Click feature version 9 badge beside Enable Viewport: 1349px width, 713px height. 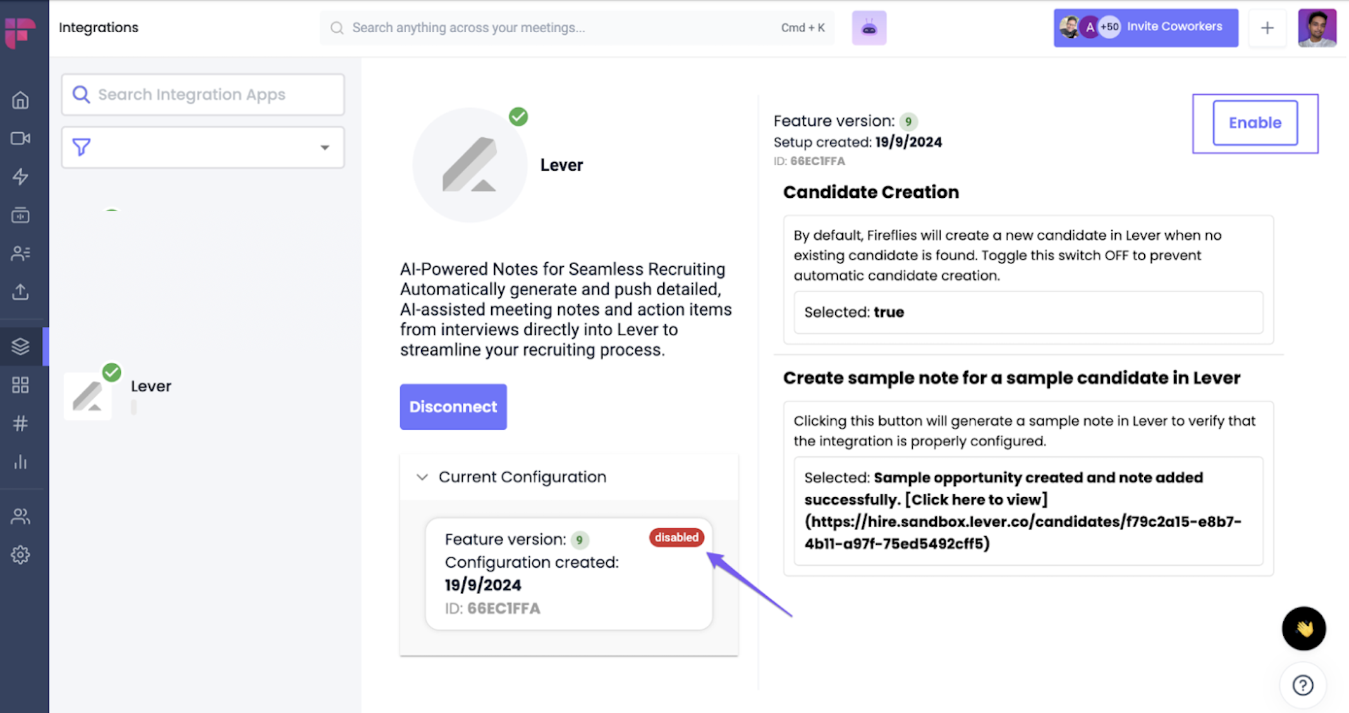(908, 121)
